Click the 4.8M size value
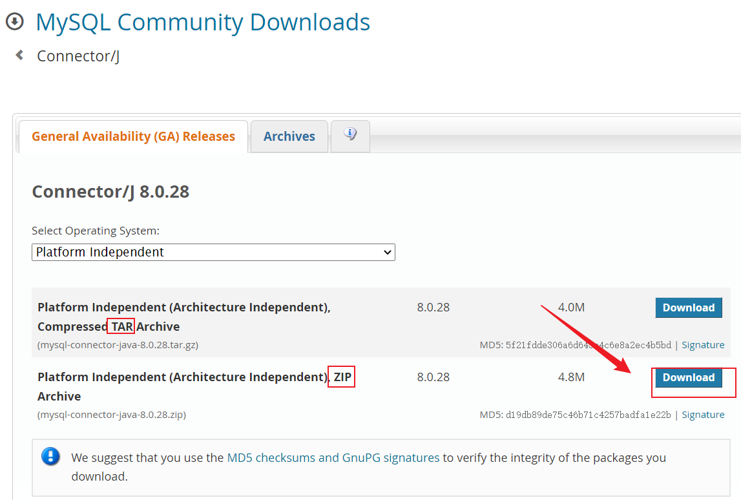Screen dimensions: 741x500 (x=571, y=377)
